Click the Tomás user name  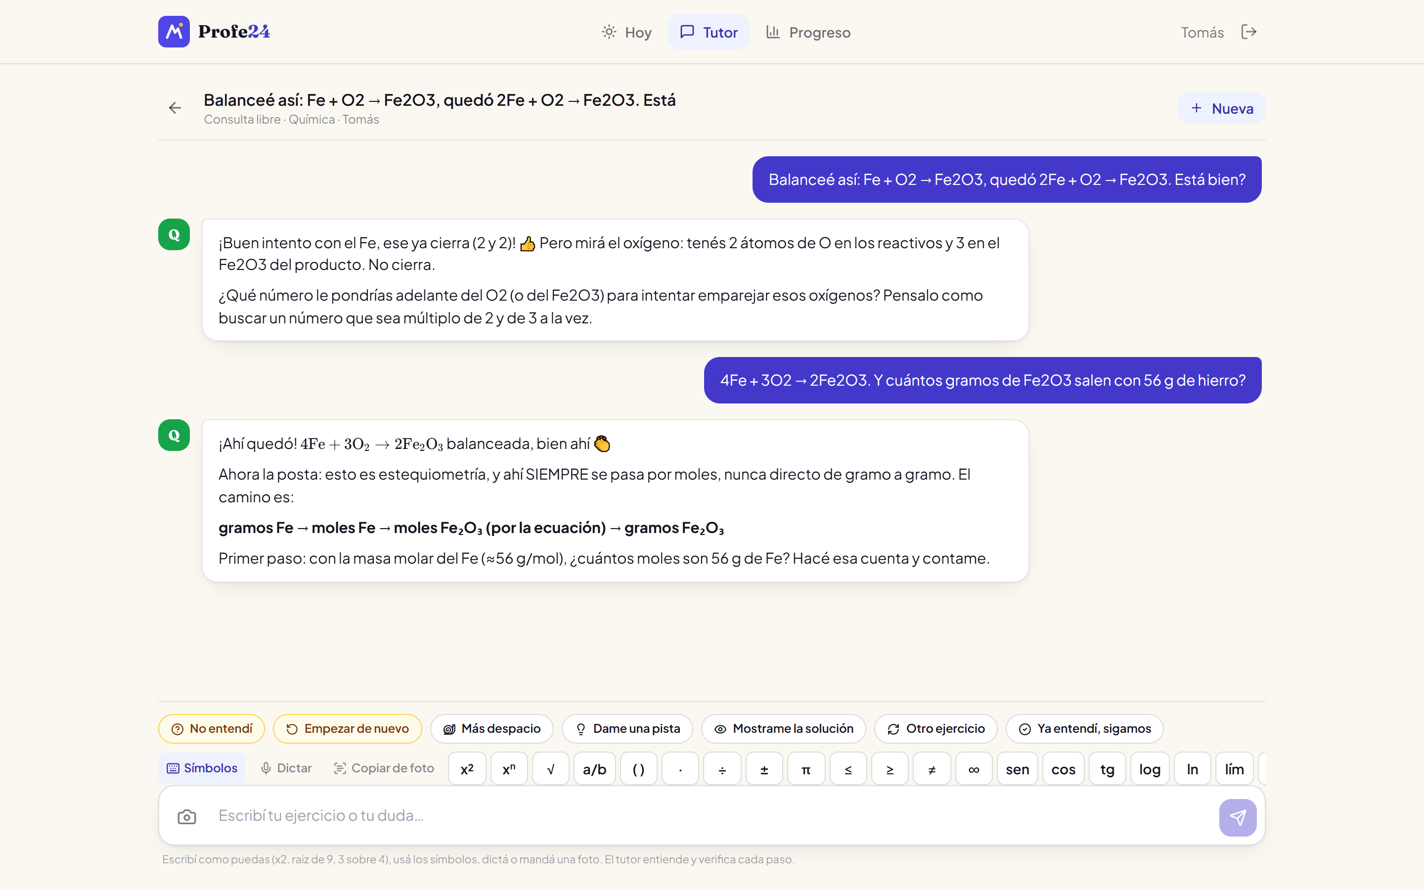point(1202,32)
